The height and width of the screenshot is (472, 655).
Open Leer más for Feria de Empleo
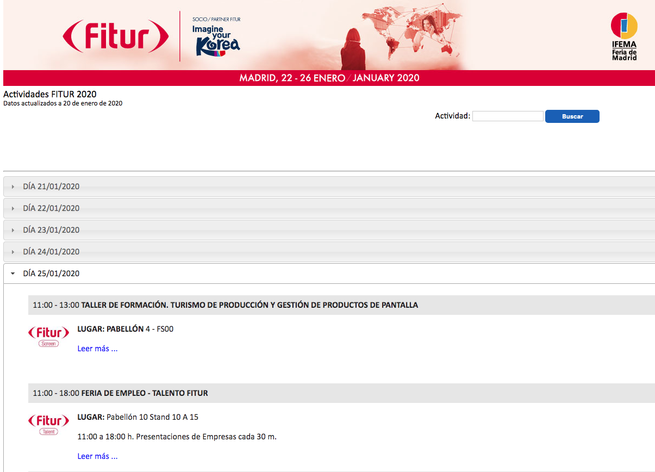coord(97,456)
